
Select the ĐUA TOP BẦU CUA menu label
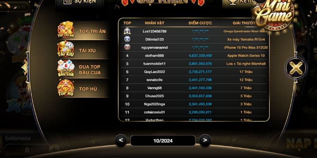pyautogui.click(x=90, y=70)
